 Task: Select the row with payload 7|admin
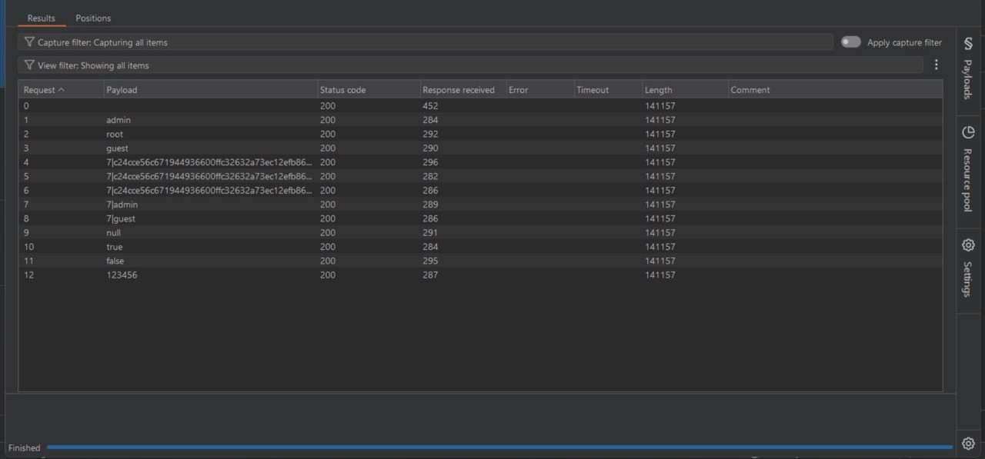pos(480,205)
